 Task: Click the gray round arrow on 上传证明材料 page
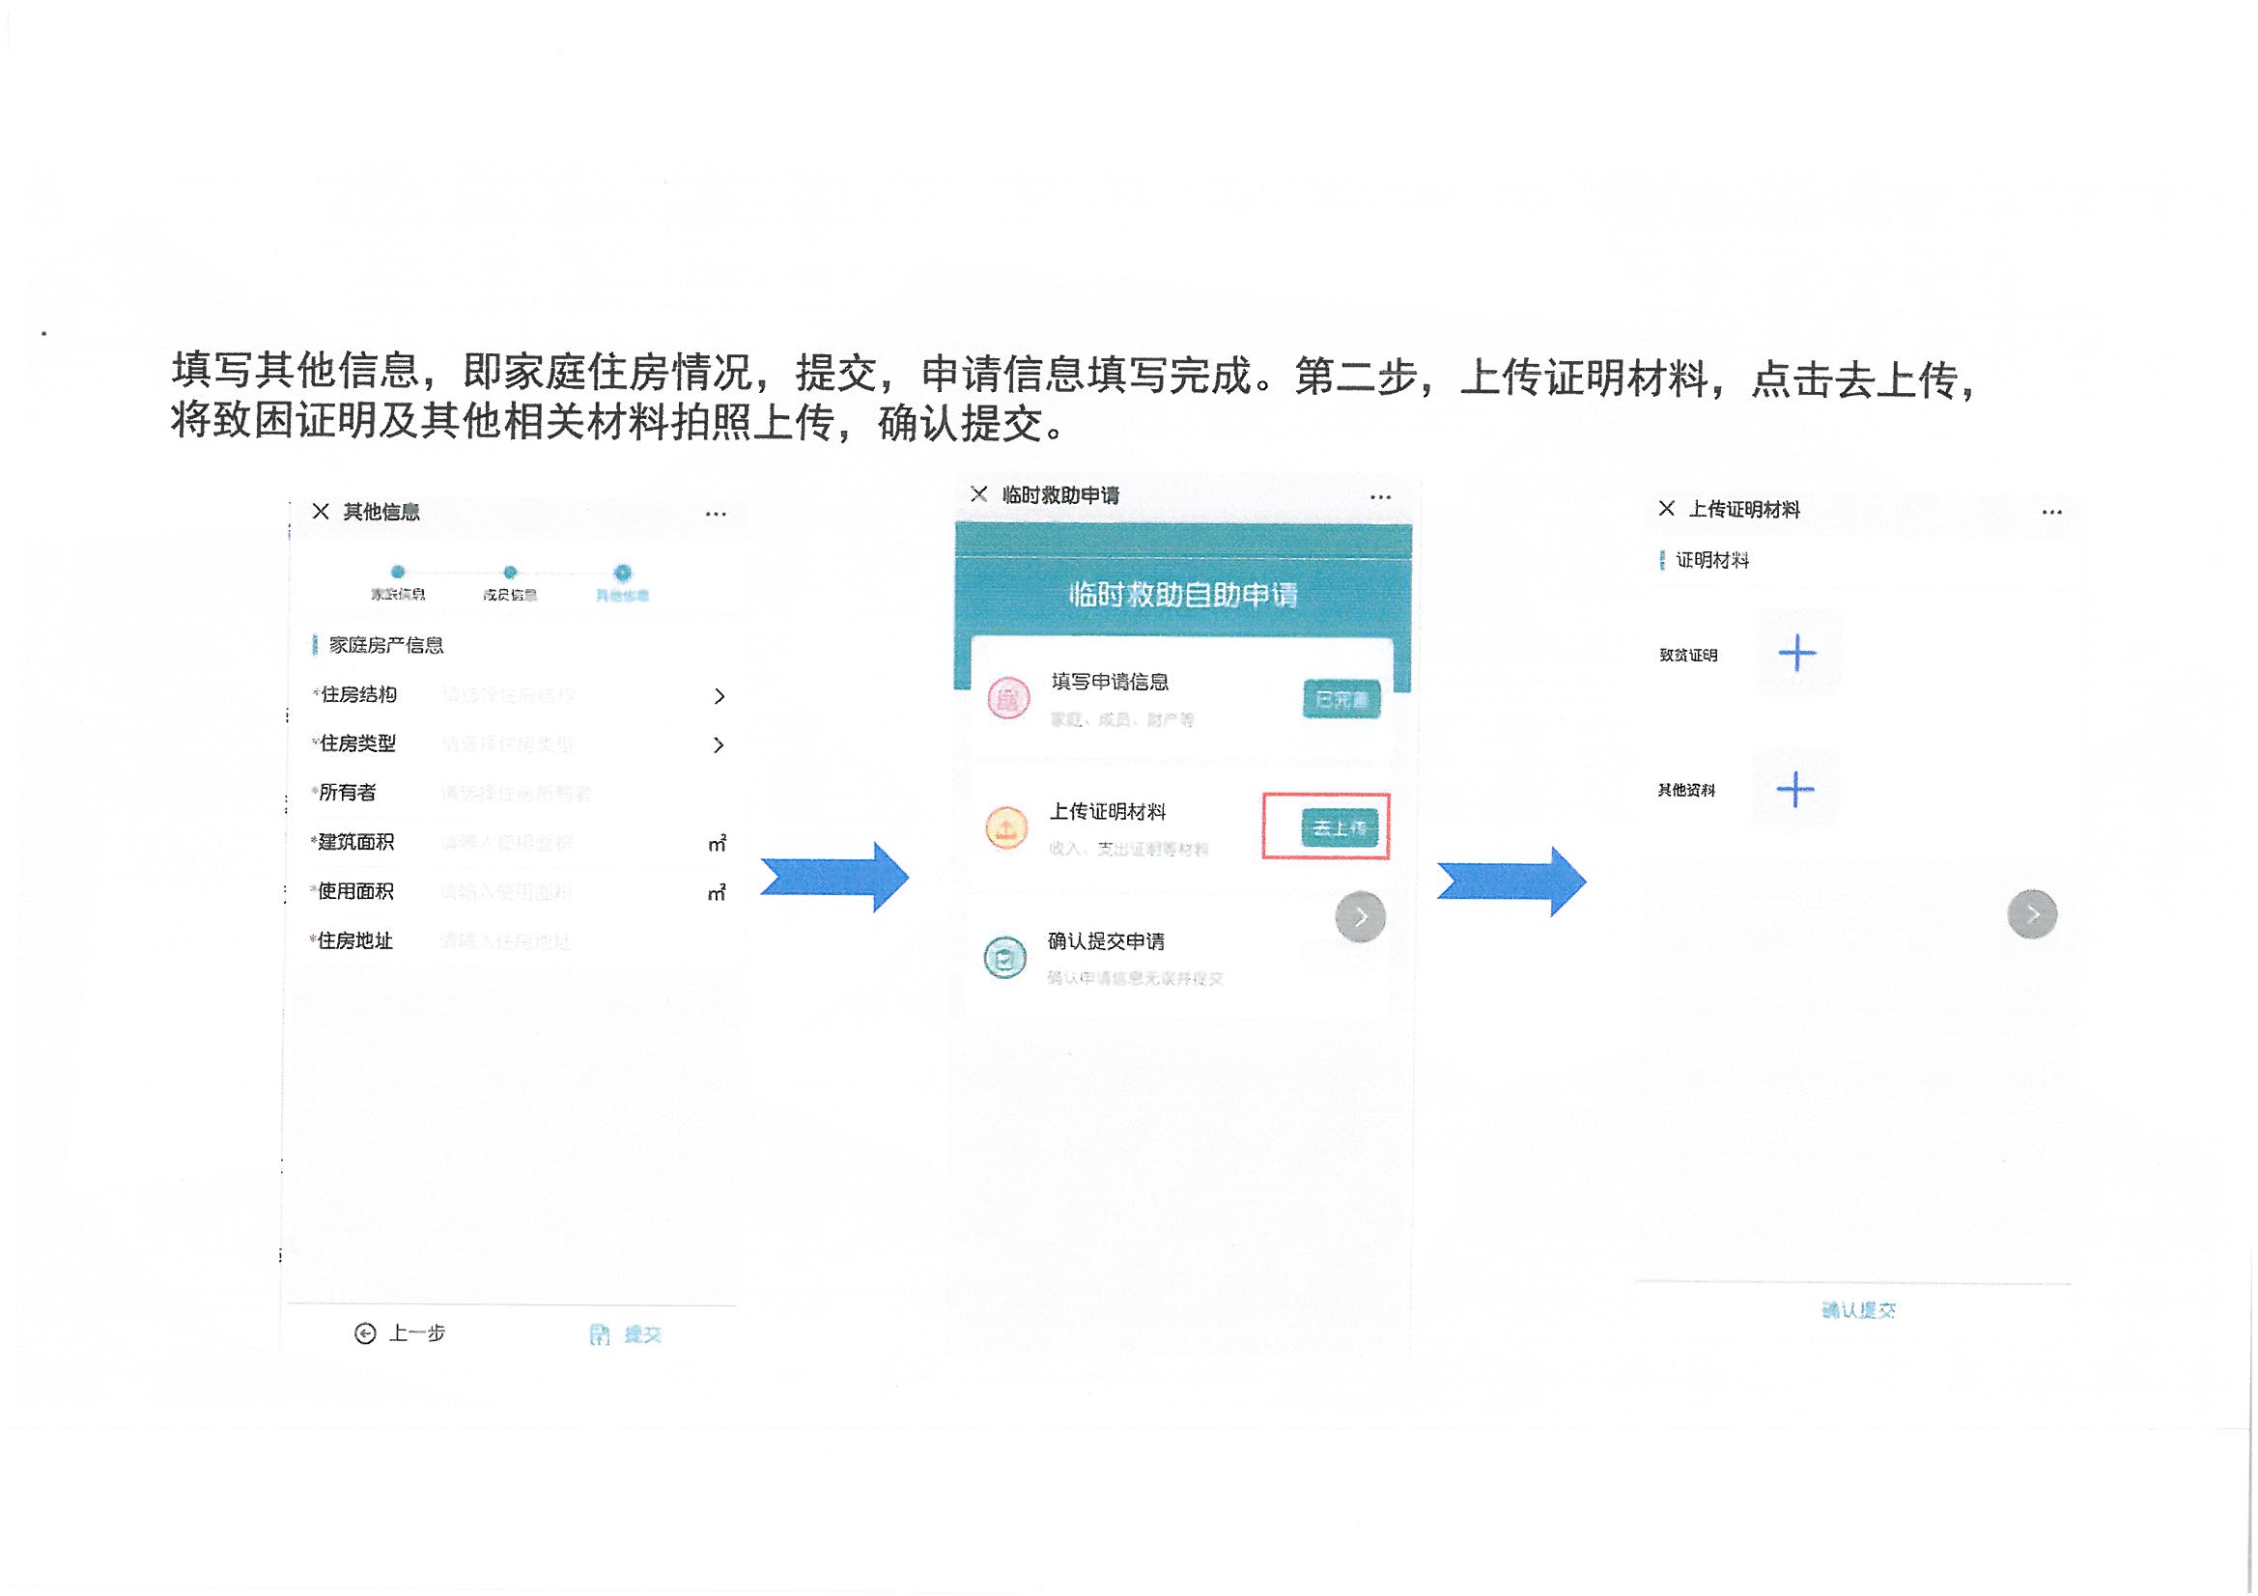click(x=2033, y=915)
